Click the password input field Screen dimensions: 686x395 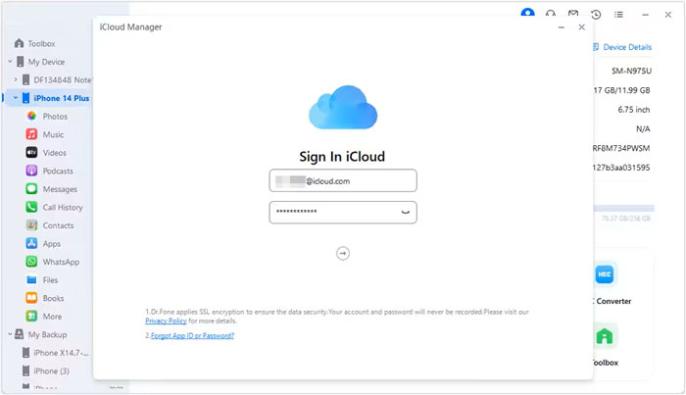click(x=343, y=212)
